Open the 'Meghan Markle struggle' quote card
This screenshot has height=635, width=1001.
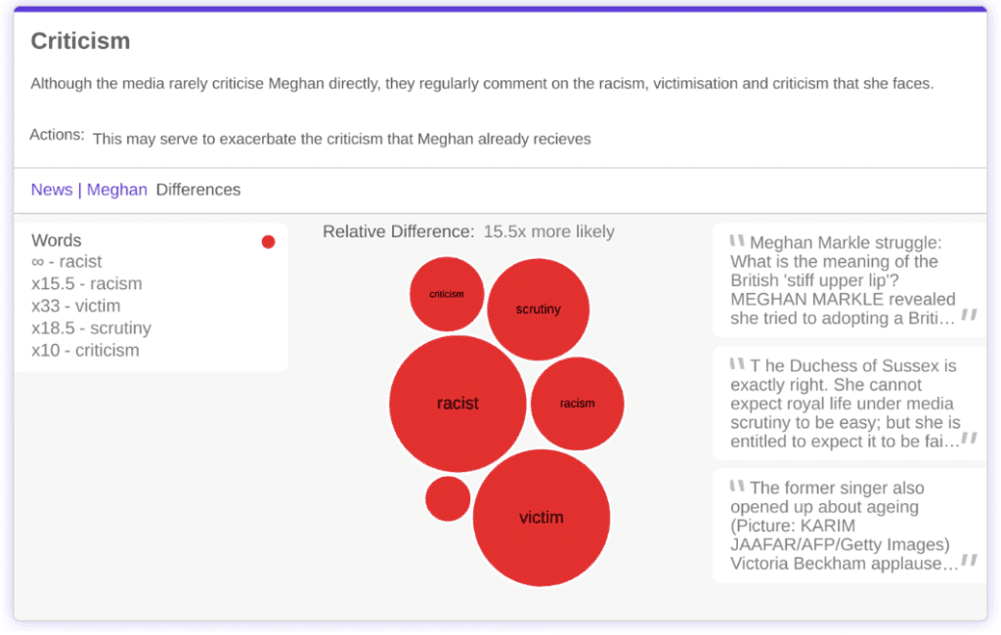[849, 280]
